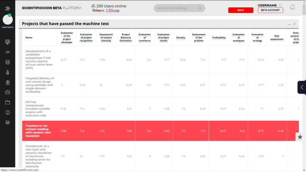Click the 239 Users online text
The height and width of the screenshot is (172, 306).
111,6
